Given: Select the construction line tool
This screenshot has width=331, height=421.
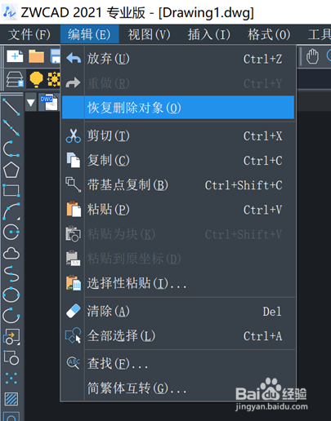Looking at the screenshot, I should 11,127.
